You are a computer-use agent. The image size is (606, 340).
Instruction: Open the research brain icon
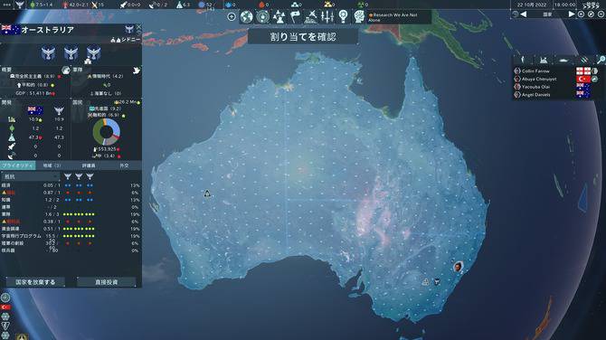(x=359, y=17)
